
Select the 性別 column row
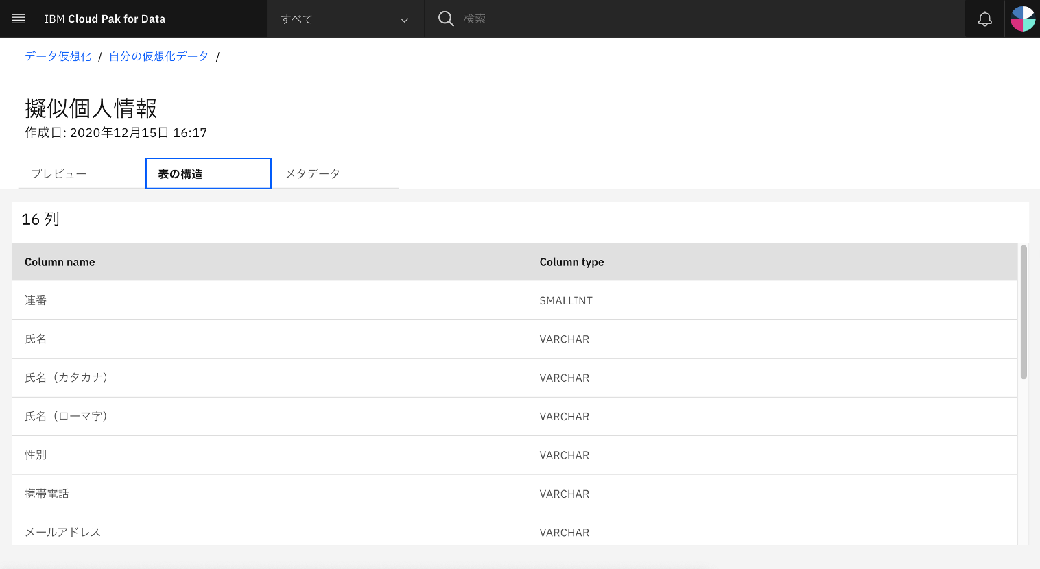[x=515, y=455]
